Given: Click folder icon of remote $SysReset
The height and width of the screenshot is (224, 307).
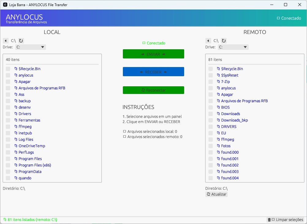Looking at the screenshot, I should coord(218,75).
